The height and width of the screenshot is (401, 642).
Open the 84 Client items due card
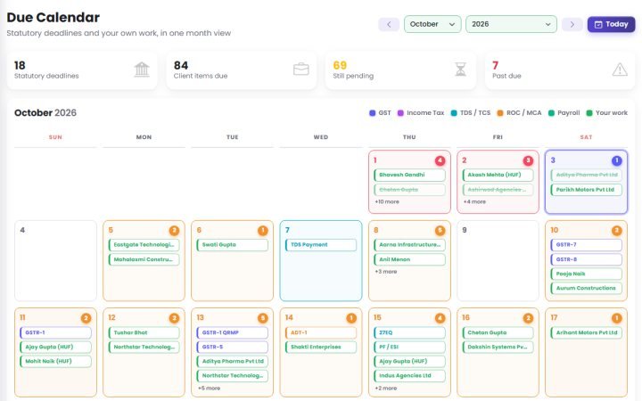point(241,70)
